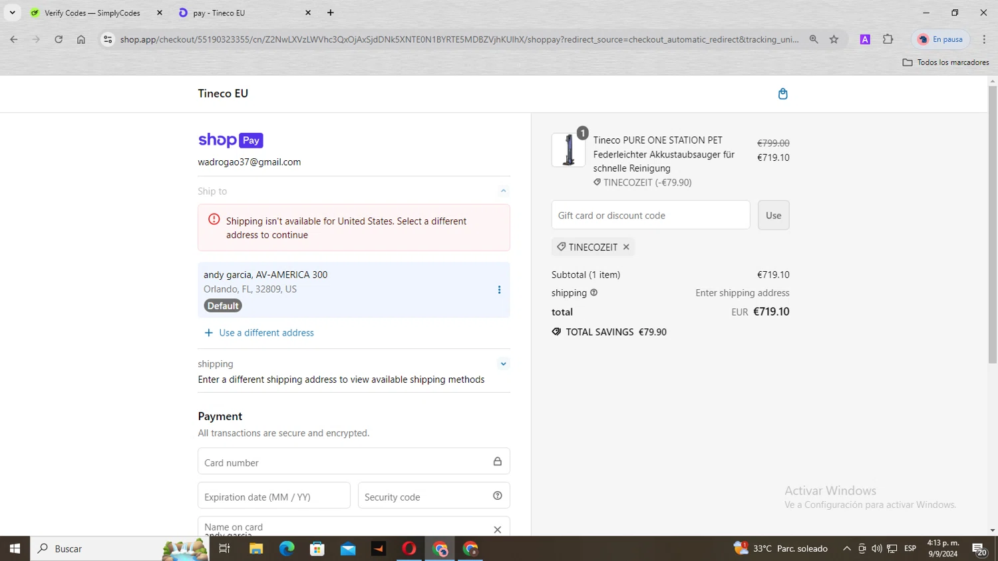Click the Use discount button

773,215
